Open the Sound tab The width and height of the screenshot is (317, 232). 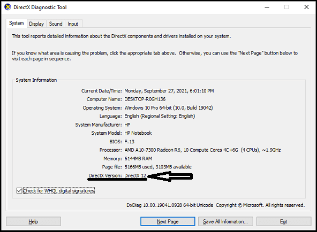56,24
